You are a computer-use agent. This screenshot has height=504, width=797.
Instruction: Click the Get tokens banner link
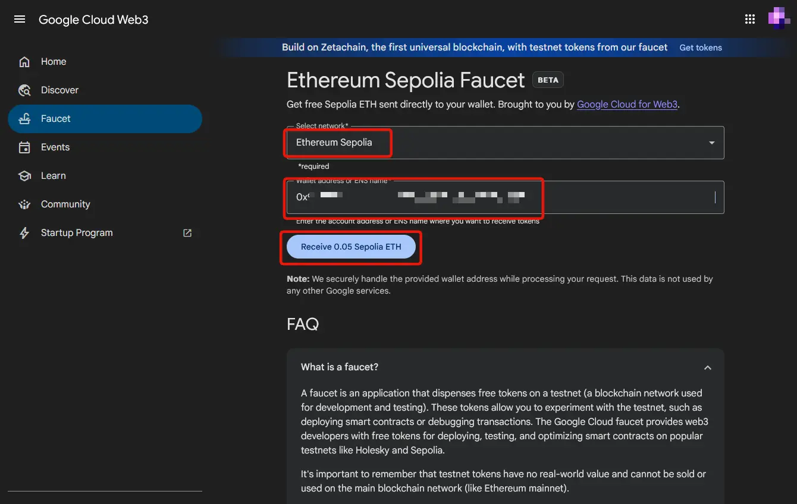point(701,48)
